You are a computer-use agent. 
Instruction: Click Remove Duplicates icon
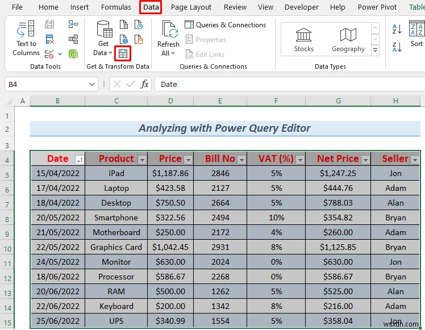point(50,39)
